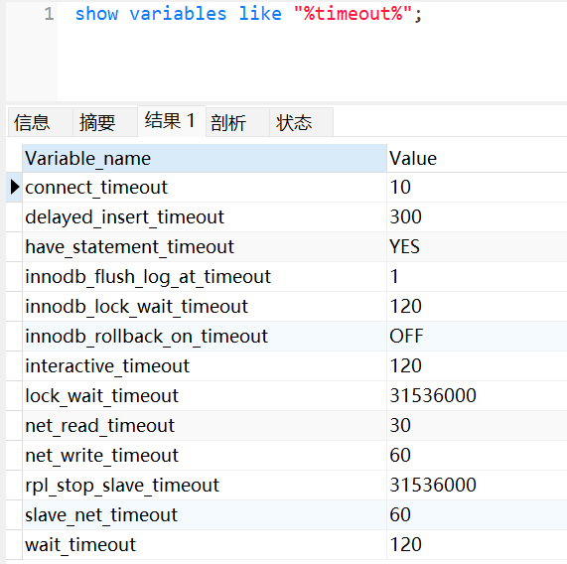Click the Variable_name column header
The height and width of the screenshot is (564, 567).
tap(205, 158)
